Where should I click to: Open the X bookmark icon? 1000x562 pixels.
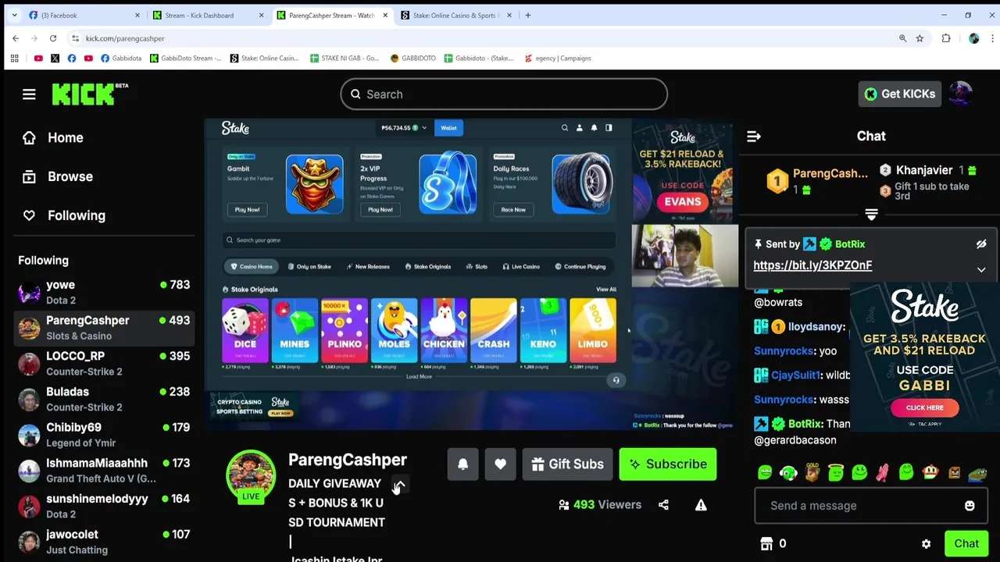55,58
